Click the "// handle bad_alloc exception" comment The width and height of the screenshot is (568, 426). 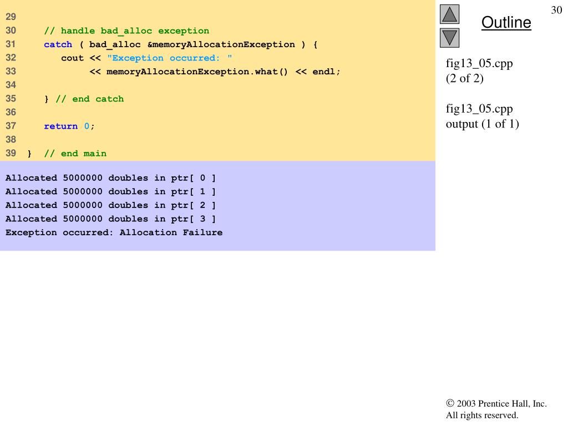(x=126, y=31)
